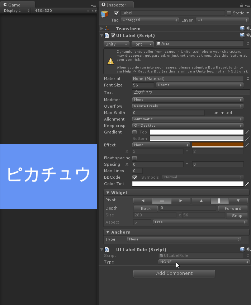The width and height of the screenshot is (251, 305).
Task: Open UI Label script help icon
Action: pyautogui.click(x=242, y=35)
